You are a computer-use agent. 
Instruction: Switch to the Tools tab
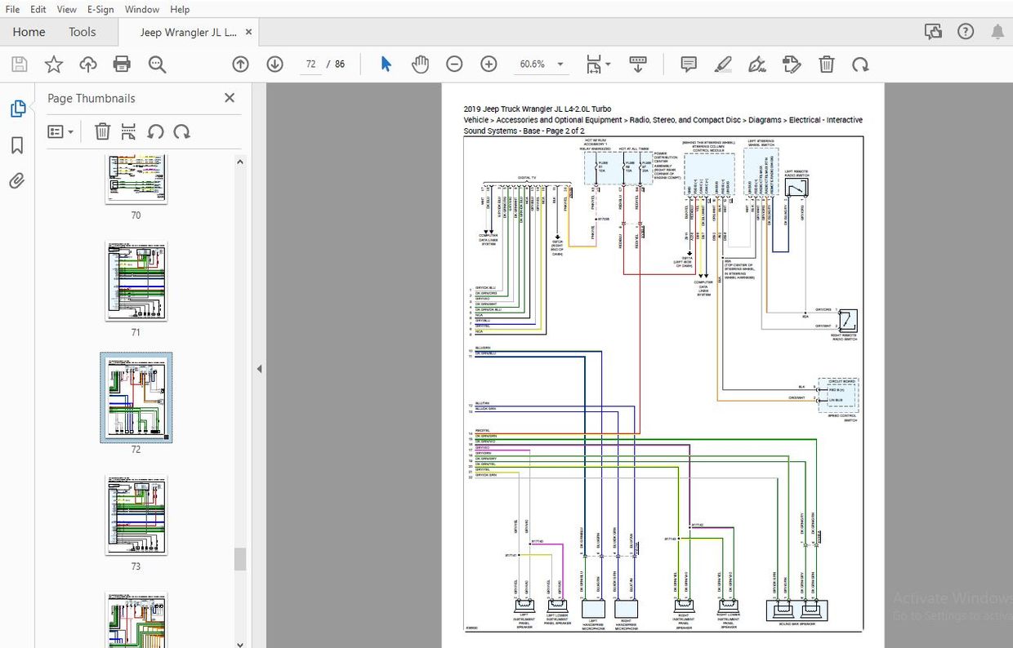[x=82, y=32]
